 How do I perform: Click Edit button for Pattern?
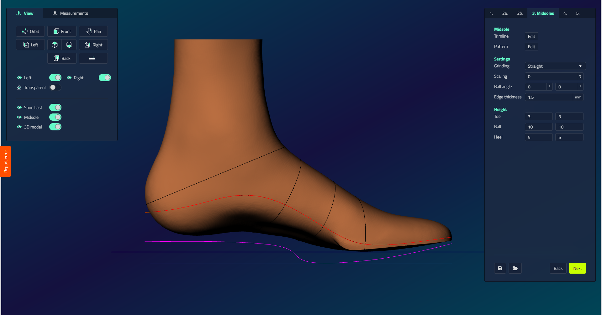pos(531,47)
